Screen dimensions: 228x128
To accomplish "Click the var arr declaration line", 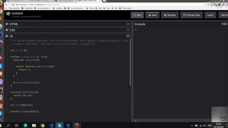I will [x=19, y=50].
